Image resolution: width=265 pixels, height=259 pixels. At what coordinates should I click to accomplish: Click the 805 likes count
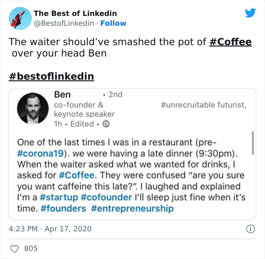coord(31,248)
